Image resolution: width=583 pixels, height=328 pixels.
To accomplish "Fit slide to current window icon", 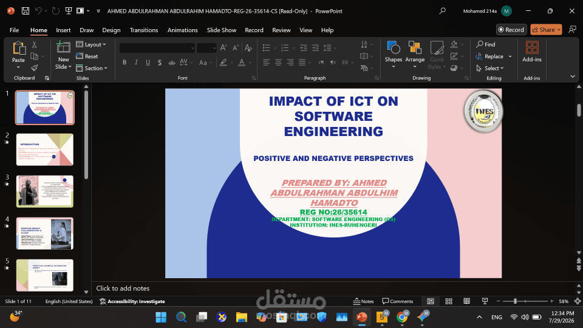I will (x=577, y=301).
